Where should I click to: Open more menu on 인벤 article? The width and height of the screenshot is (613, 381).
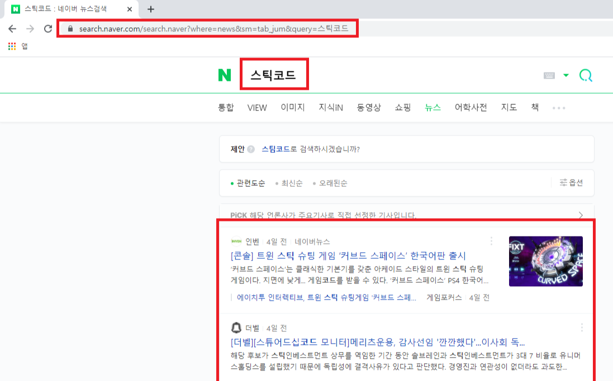pyautogui.click(x=491, y=241)
